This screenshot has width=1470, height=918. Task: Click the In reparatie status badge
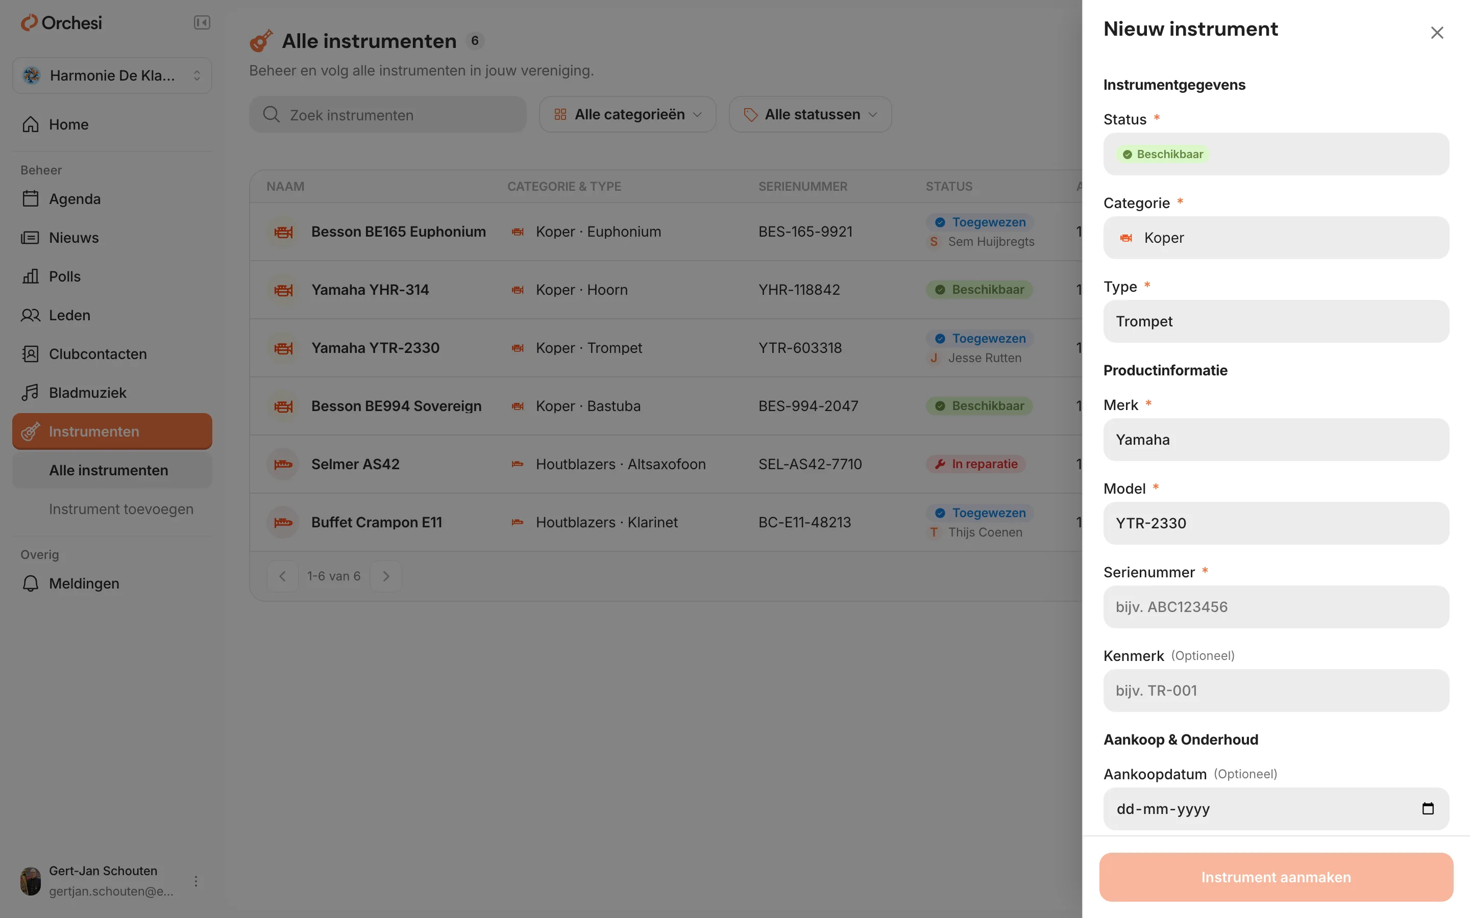click(976, 465)
